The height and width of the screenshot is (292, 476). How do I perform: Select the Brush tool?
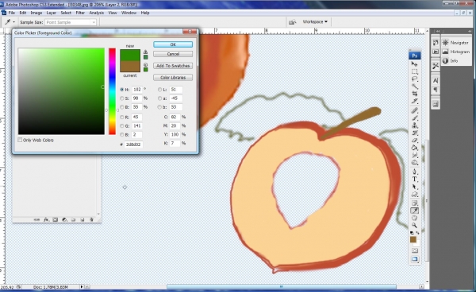[x=414, y=118]
